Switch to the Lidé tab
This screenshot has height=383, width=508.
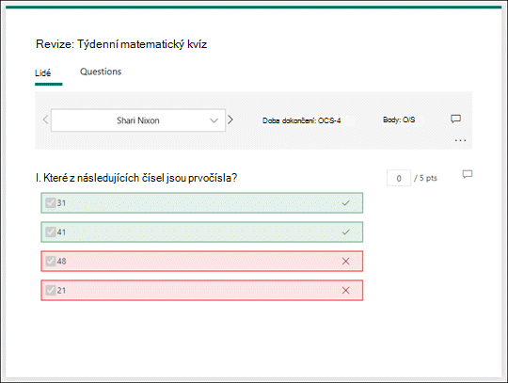pyautogui.click(x=42, y=72)
